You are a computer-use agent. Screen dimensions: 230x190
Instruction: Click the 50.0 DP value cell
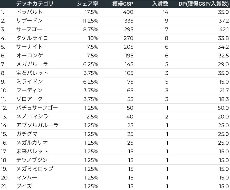point(223,108)
